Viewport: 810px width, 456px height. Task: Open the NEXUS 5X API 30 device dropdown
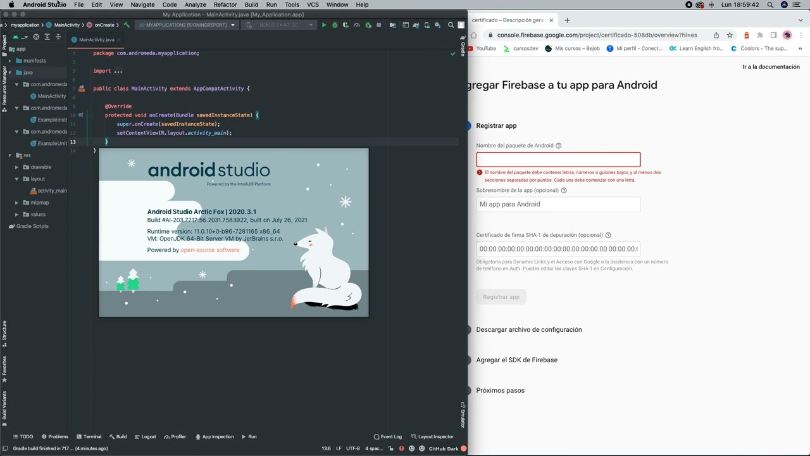click(280, 25)
